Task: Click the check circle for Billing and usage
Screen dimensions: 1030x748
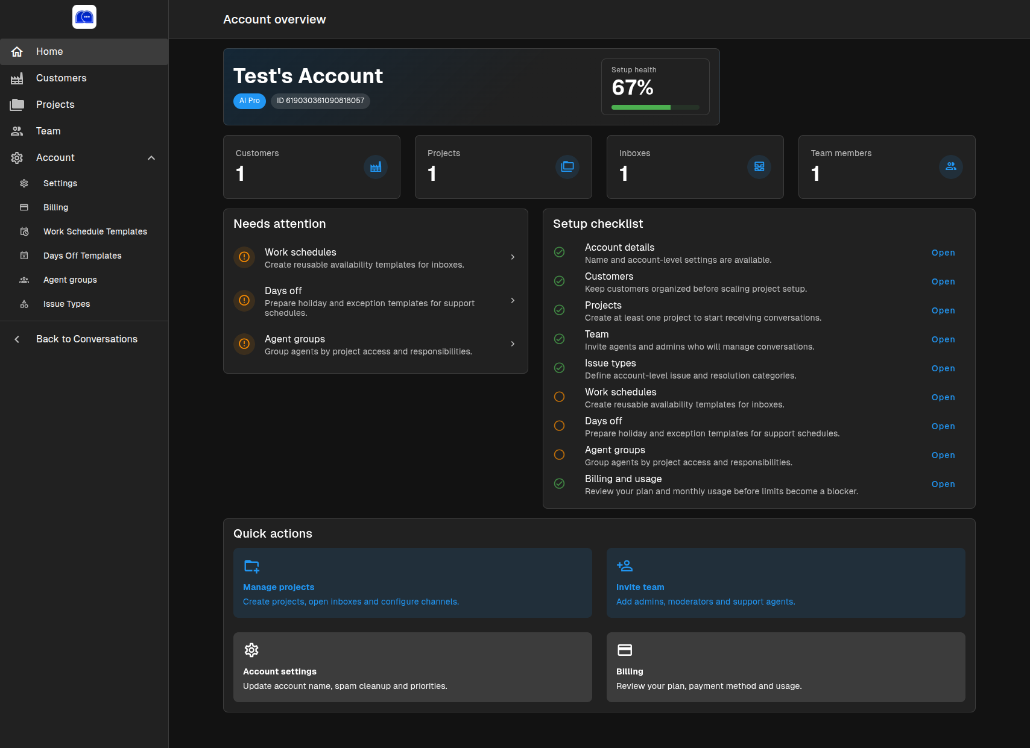Action: click(560, 484)
